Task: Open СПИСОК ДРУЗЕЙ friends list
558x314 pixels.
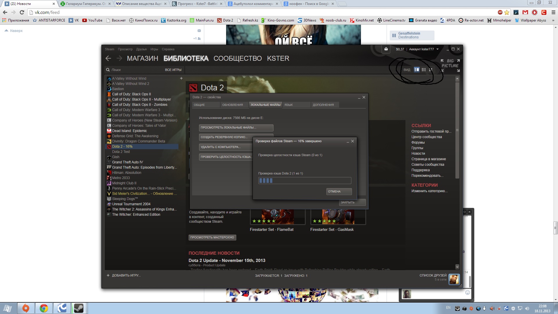Action: click(x=433, y=275)
